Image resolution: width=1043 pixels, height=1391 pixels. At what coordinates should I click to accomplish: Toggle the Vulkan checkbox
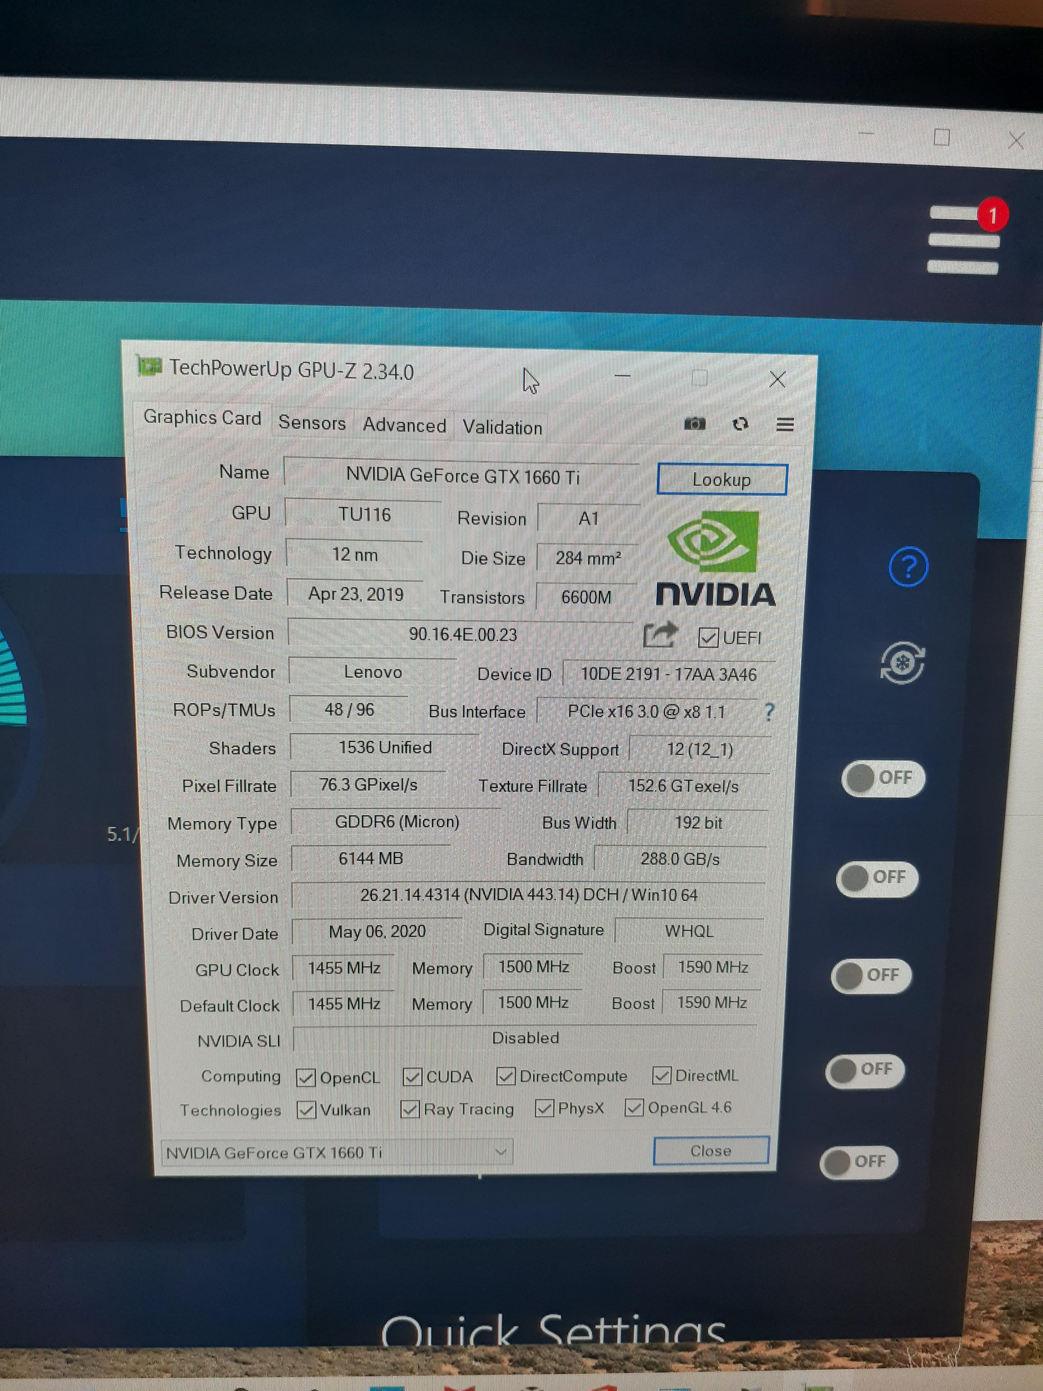pos(306,1110)
